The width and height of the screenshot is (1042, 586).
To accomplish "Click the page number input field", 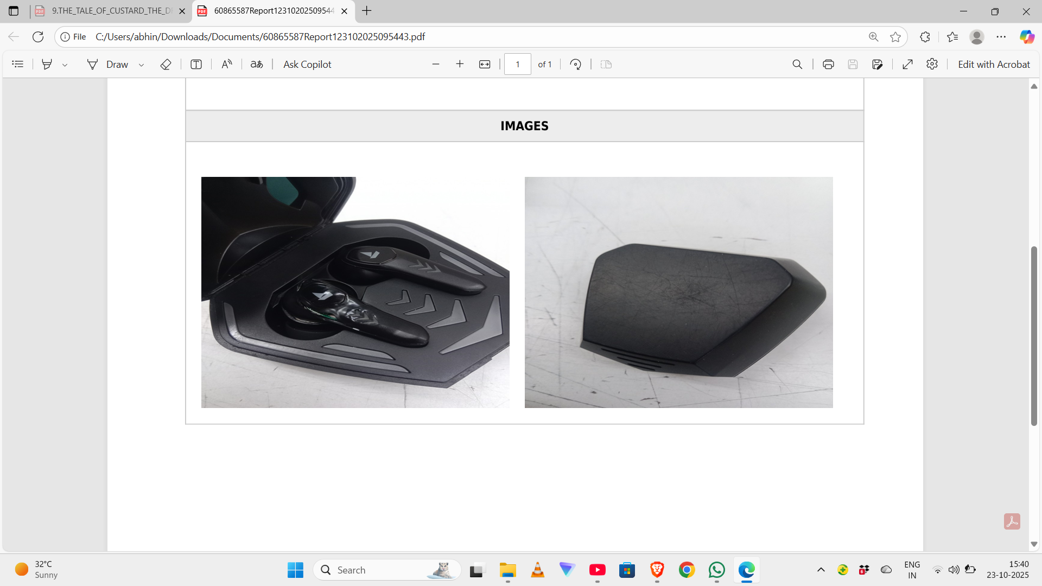I will [x=517, y=64].
